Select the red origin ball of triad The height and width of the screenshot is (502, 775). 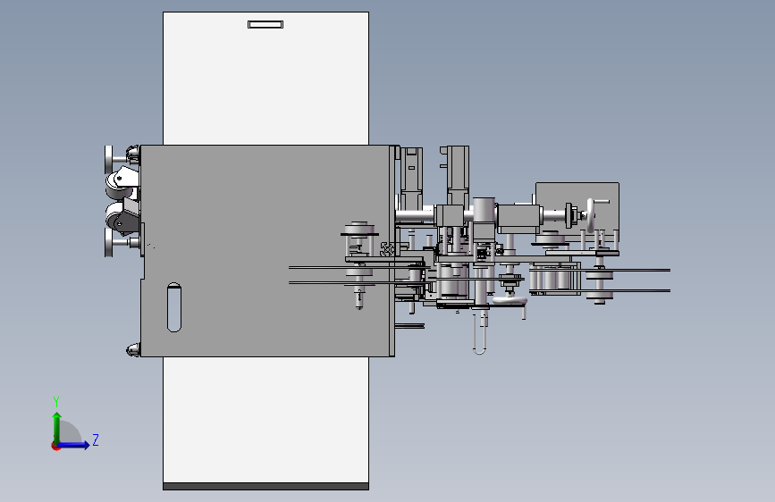pyautogui.click(x=55, y=446)
